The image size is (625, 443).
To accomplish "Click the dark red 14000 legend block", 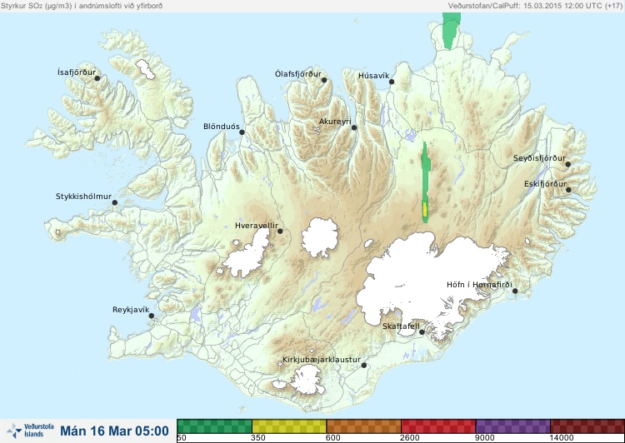I will pos(587,426).
